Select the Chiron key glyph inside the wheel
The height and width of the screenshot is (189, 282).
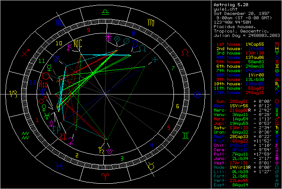(69, 47)
